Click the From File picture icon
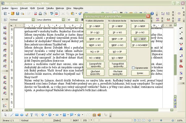This screenshot has width=186, height=123. [x=99, y=115]
